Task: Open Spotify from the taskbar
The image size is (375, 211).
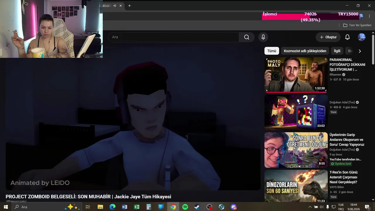Action: tap(185, 207)
